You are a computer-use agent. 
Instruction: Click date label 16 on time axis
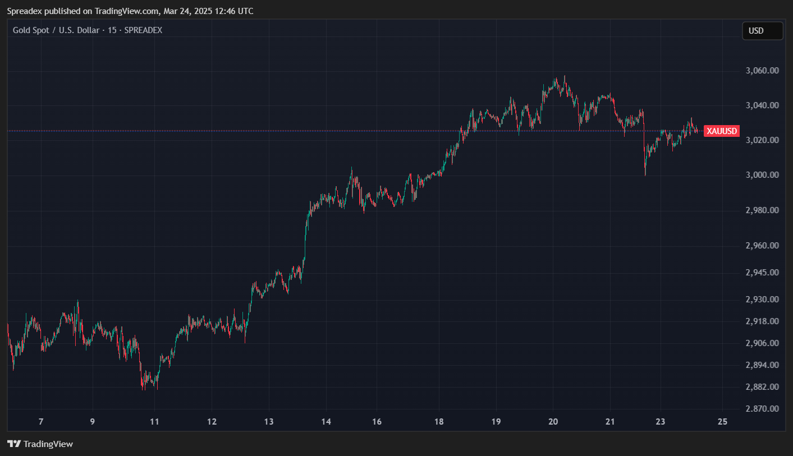click(x=377, y=422)
